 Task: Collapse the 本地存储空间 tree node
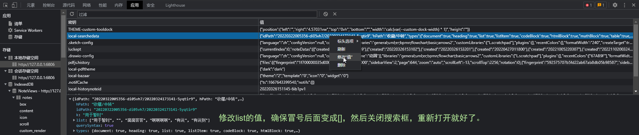coord(6,58)
